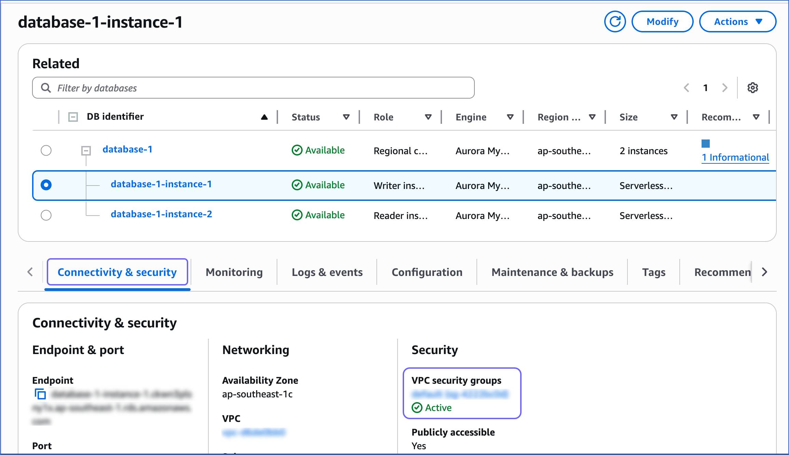
Task: Click page number 1 in pagination
Action: 706,88
